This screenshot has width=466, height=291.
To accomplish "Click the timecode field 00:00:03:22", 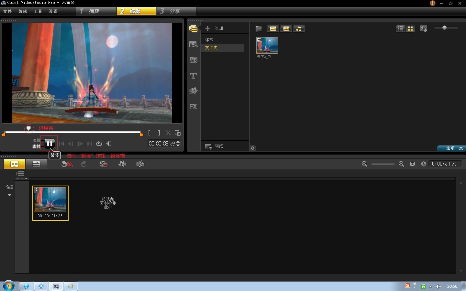I will (162, 144).
